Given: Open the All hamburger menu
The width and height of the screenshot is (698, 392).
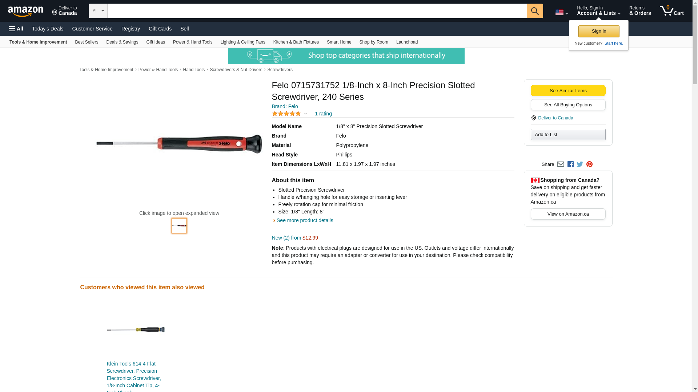Looking at the screenshot, I should 16,29.
